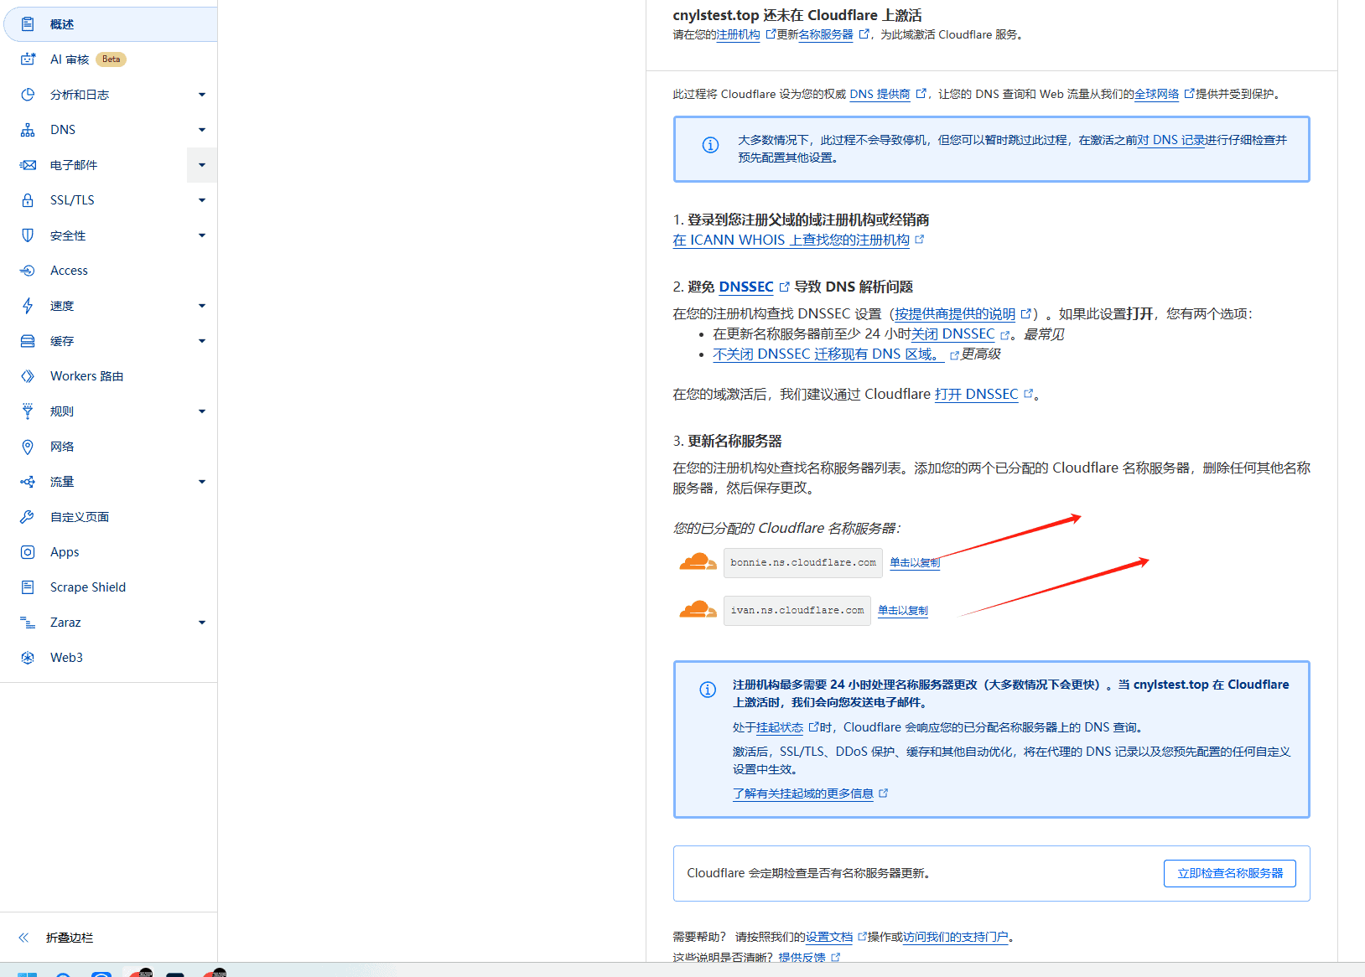Viewport: 1365px width, 977px height.
Task: Select the Access sidebar icon
Action: click(x=68, y=270)
